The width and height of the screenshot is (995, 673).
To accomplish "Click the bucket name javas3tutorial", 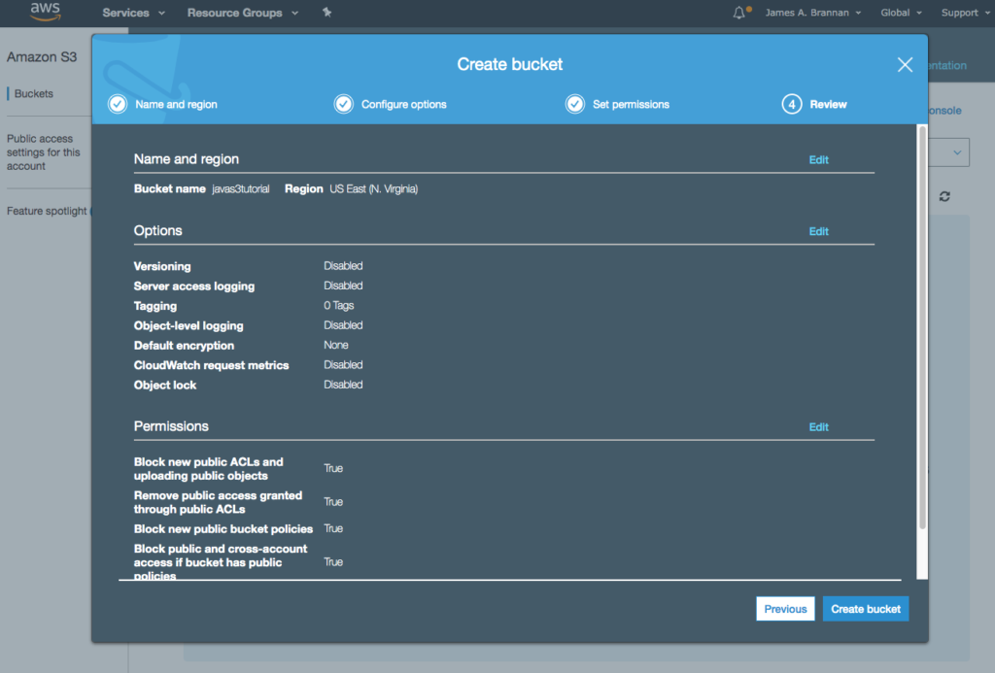I will pos(241,189).
